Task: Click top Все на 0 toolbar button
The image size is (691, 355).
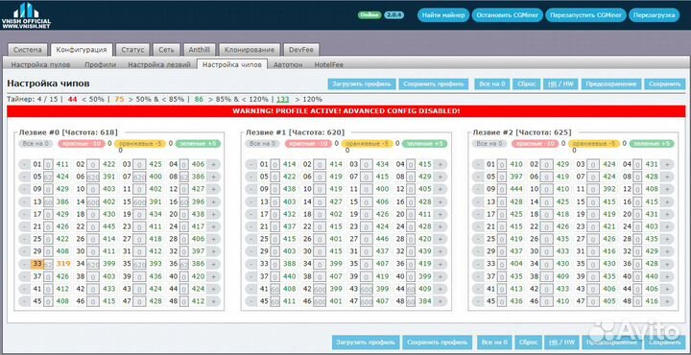Action: coord(491,83)
